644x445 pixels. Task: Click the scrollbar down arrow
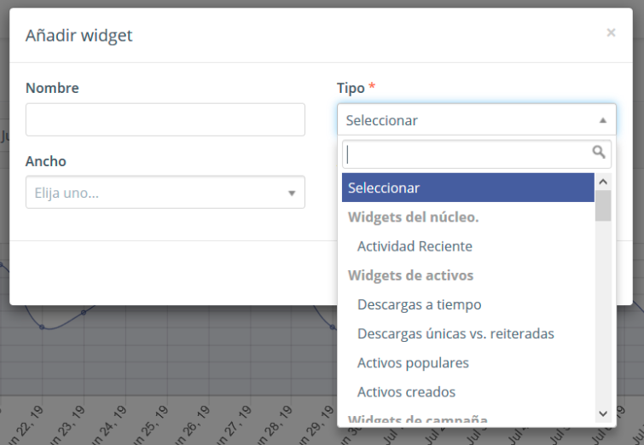(603, 413)
